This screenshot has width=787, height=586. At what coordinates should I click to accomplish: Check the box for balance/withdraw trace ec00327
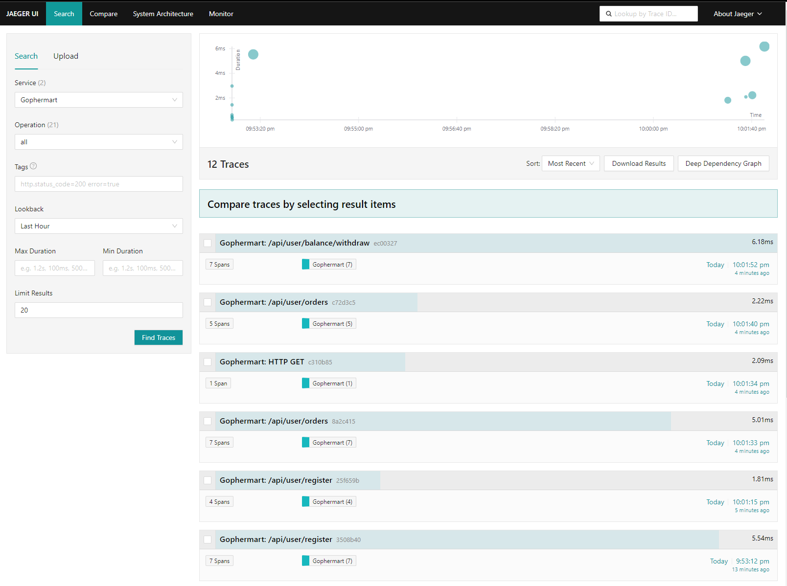[208, 243]
